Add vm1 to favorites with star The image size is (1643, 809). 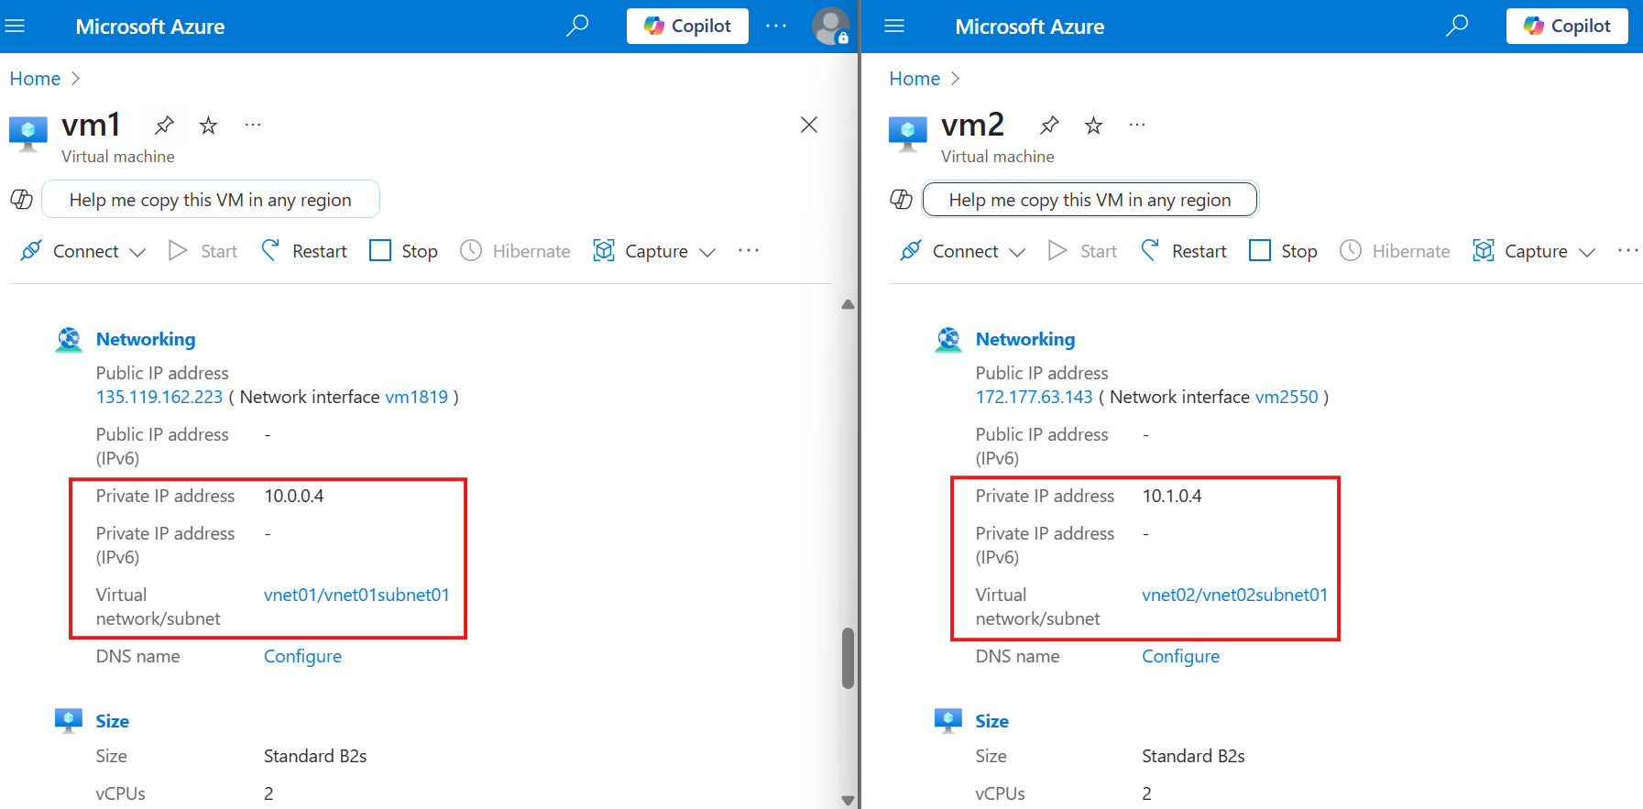click(x=209, y=125)
